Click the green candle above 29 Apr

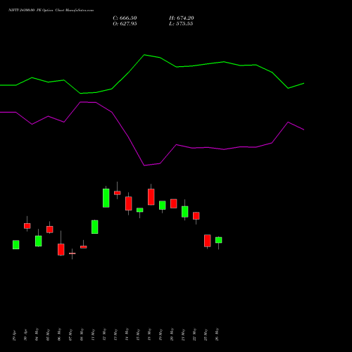(x=16, y=244)
